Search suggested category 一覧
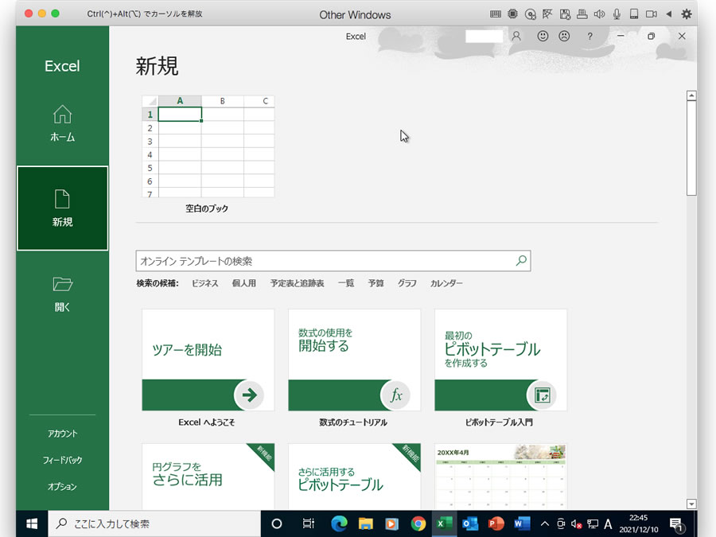This screenshot has width=716, height=537. (346, 283)
